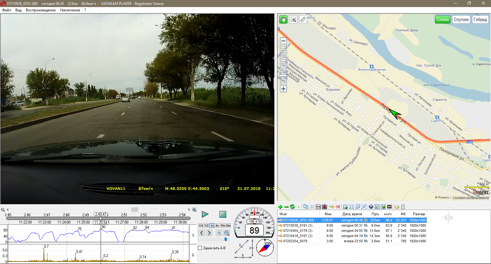Click the map zoom in plus button
Viewport: 491px width, 264px height.
pyautogui.click(x=283, y=89)
